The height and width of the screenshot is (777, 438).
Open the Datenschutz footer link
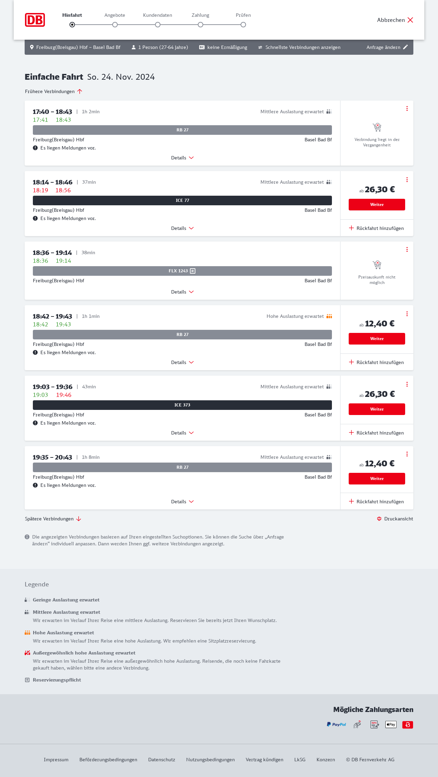(x=162, y=760)
